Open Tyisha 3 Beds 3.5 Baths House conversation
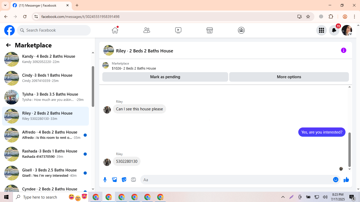This screenshot has width=360, height=202. [x=45, y=97]
